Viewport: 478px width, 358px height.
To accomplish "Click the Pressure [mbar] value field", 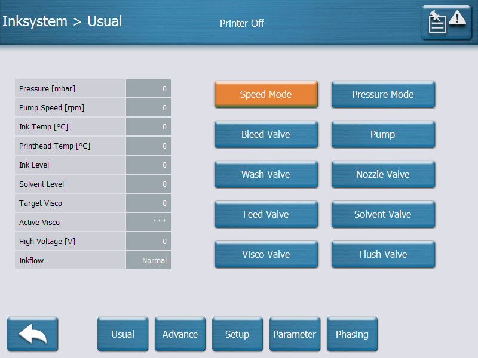I will [148, 88].
